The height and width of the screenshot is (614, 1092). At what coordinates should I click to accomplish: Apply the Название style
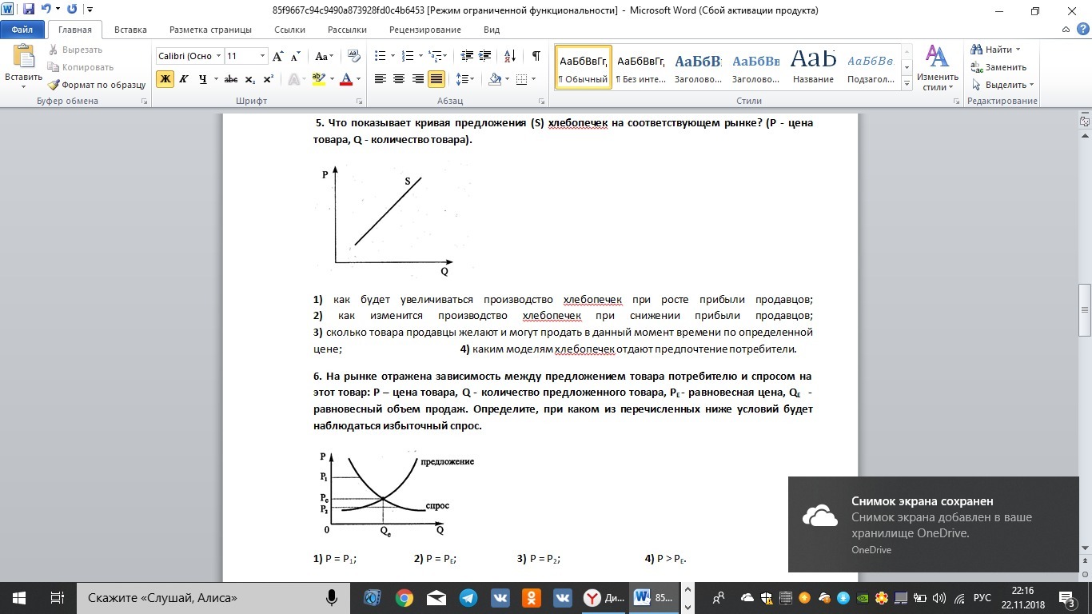tap(813, 67)
